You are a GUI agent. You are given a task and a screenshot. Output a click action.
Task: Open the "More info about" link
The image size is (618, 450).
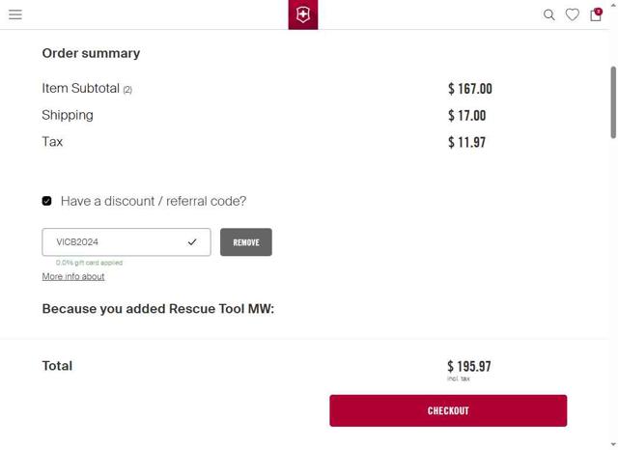(x=73, y=277)
